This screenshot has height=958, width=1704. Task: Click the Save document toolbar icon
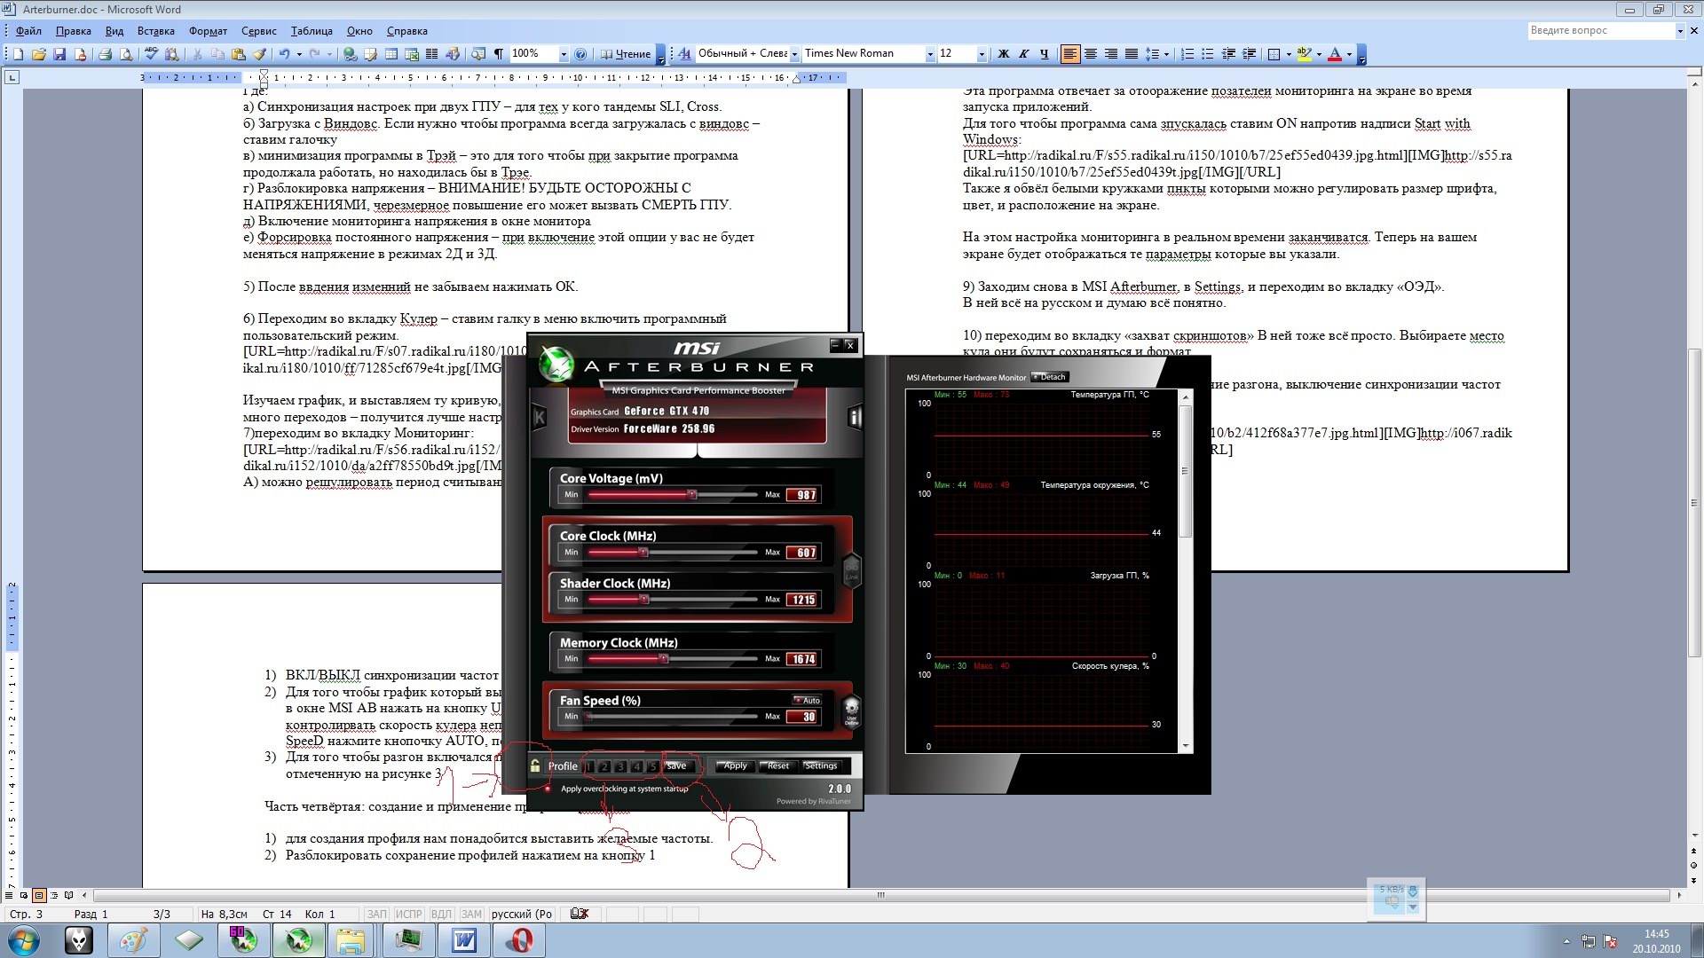tap(59, 54)
